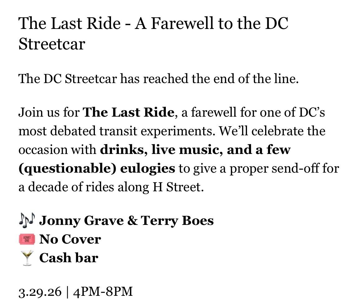This screenshot has height=307, width=350.
Task: Click the text 'a decade of rides along H Street'
Action: click(110, 188)
